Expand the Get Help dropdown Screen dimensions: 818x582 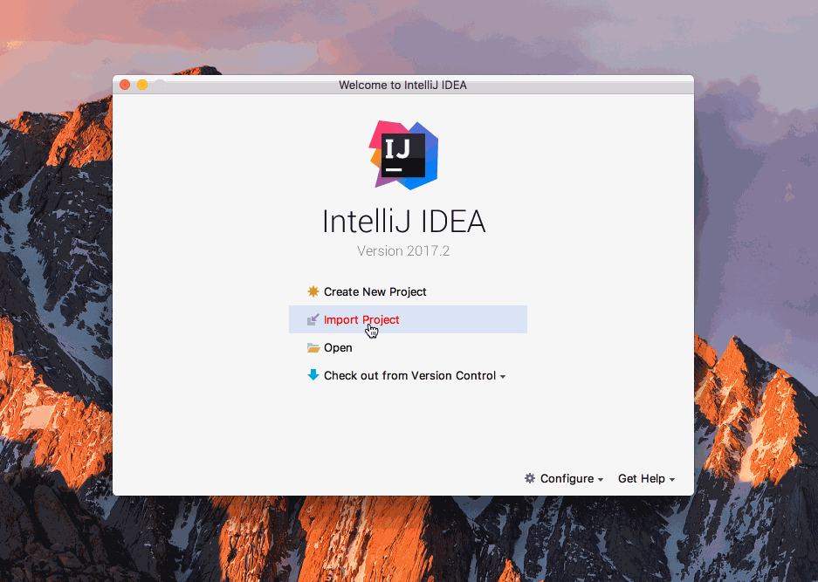pos(646,479)
